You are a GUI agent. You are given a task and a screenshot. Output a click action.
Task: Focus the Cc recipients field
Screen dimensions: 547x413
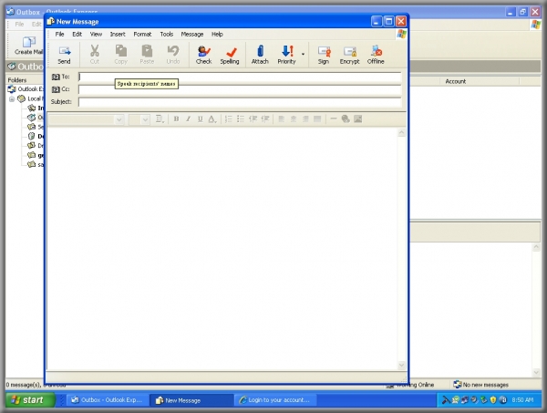240,89
